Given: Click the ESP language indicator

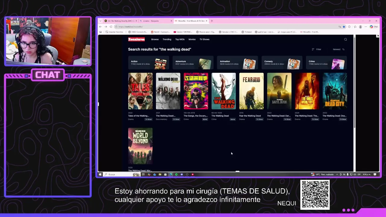Looking at the screenshot, I should click(x=359, y=175).
